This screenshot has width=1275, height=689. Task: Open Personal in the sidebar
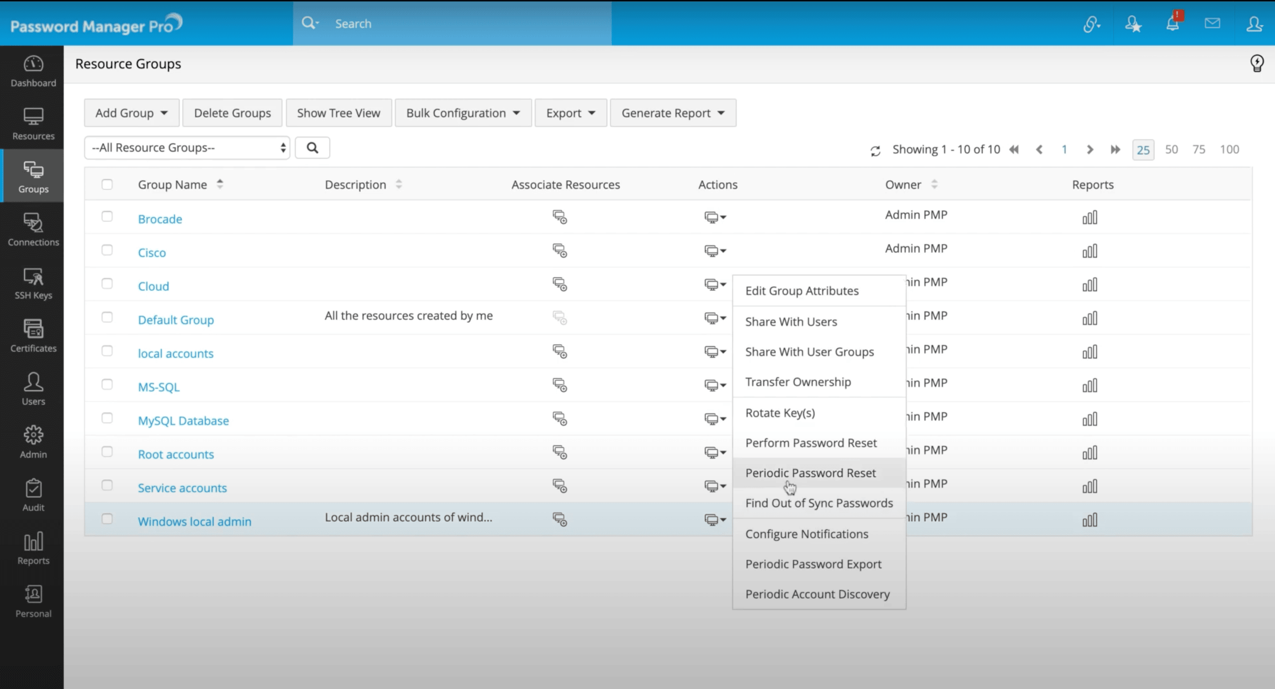pos(33,601)
